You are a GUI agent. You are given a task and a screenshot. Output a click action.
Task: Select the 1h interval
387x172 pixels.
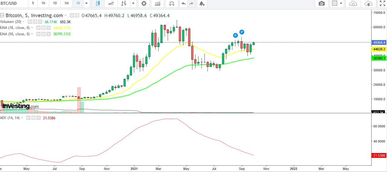click(x=44, y=4)
